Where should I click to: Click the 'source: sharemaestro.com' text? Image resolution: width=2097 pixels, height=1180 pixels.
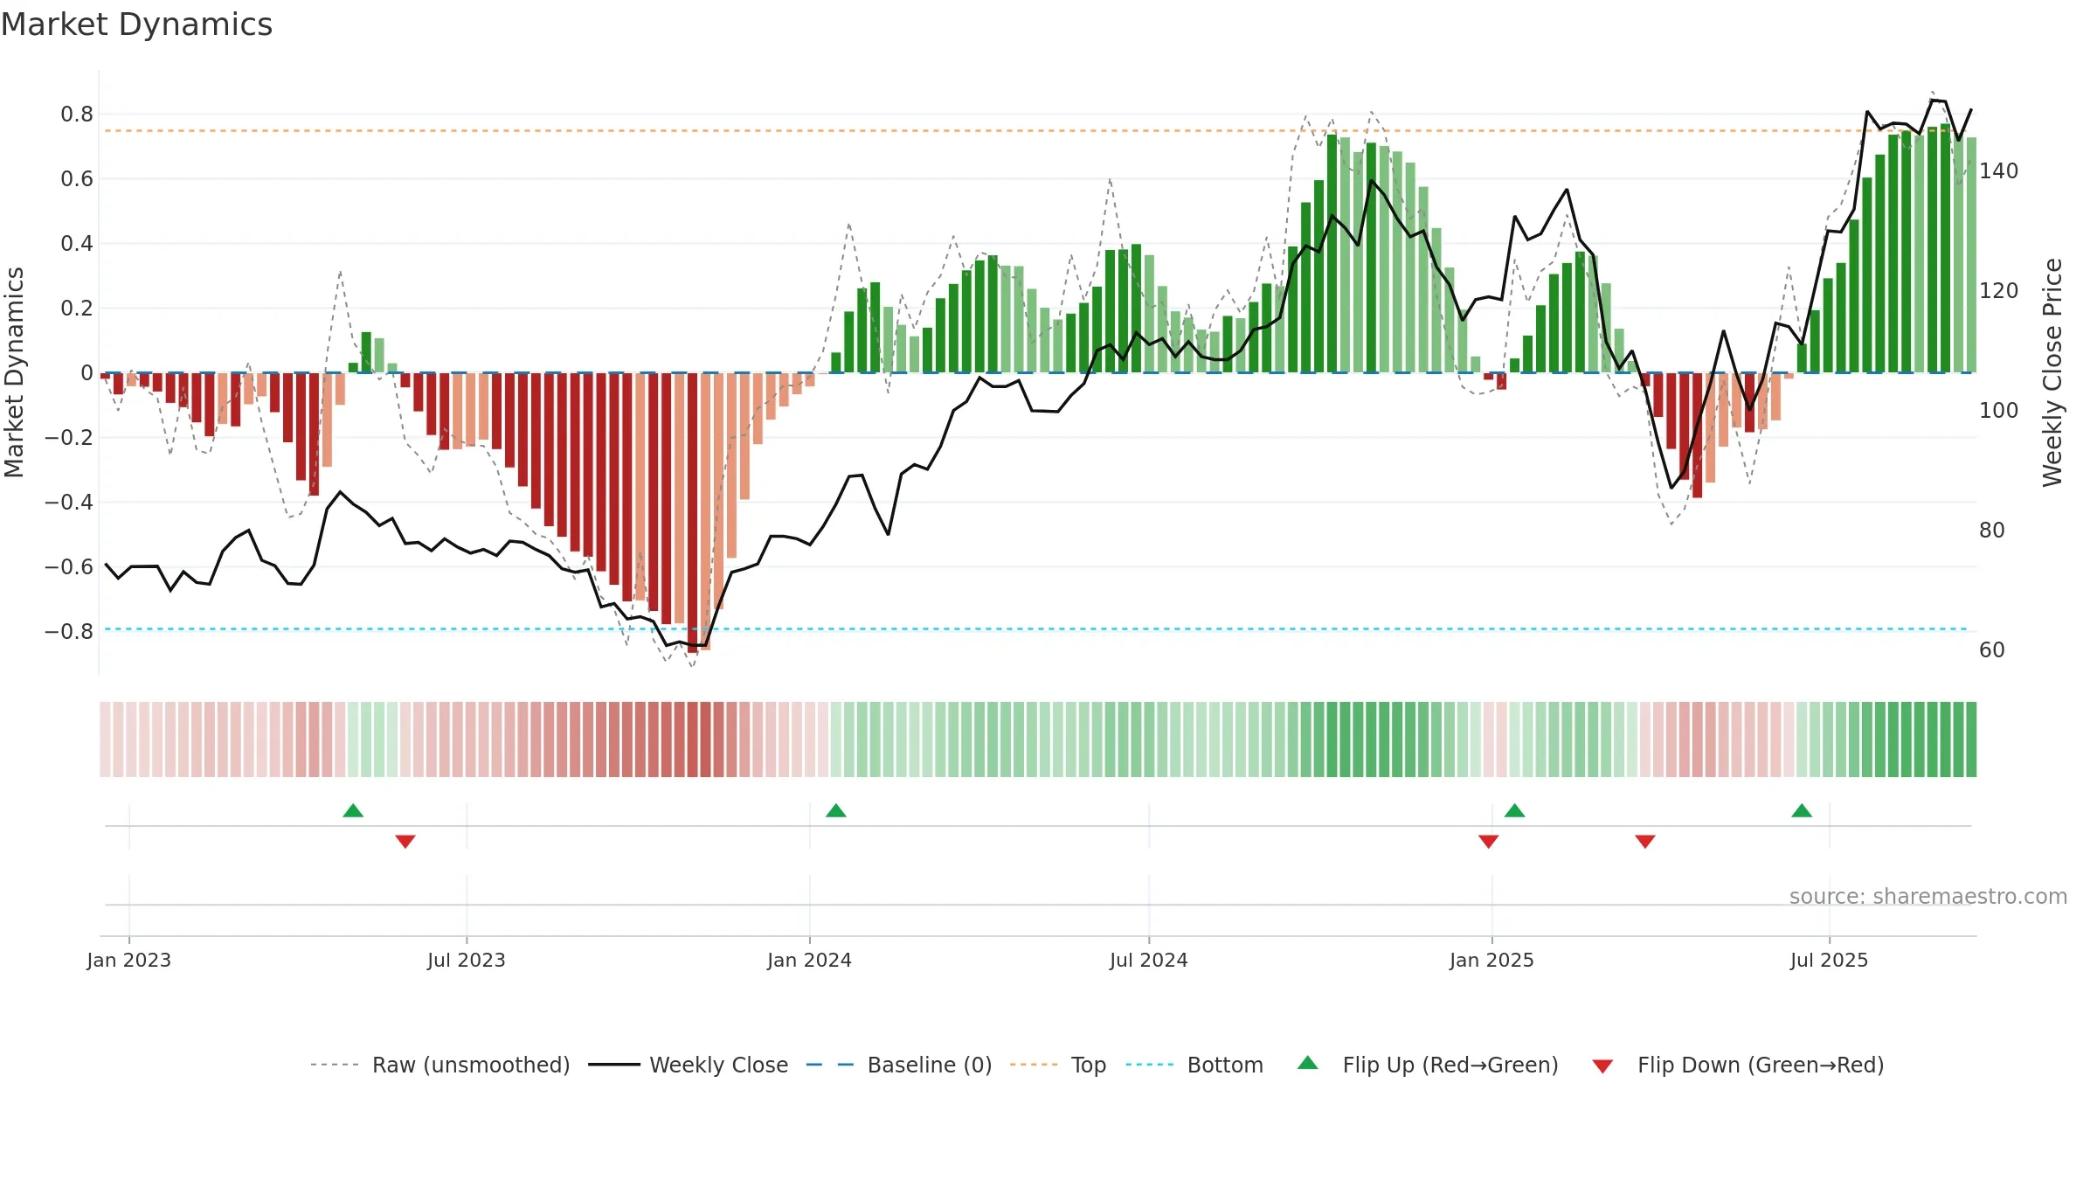coord(1928,896)
